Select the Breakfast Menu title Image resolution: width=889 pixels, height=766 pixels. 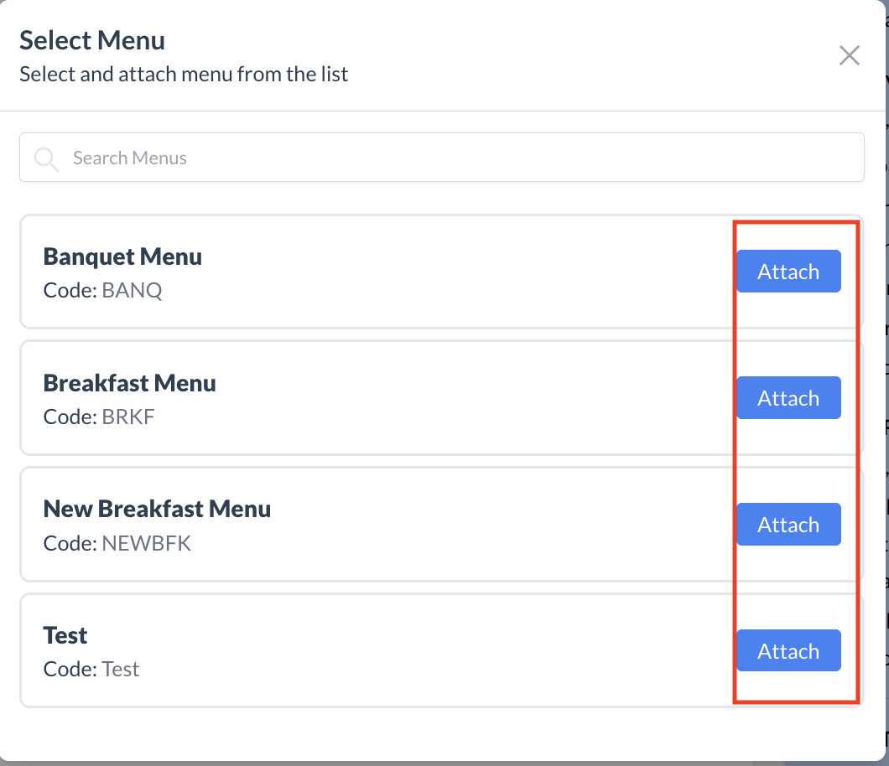[129, 383]
